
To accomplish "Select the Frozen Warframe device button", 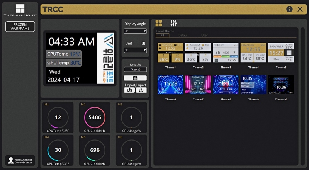I will pyautogui.click(x=20, y=27).
